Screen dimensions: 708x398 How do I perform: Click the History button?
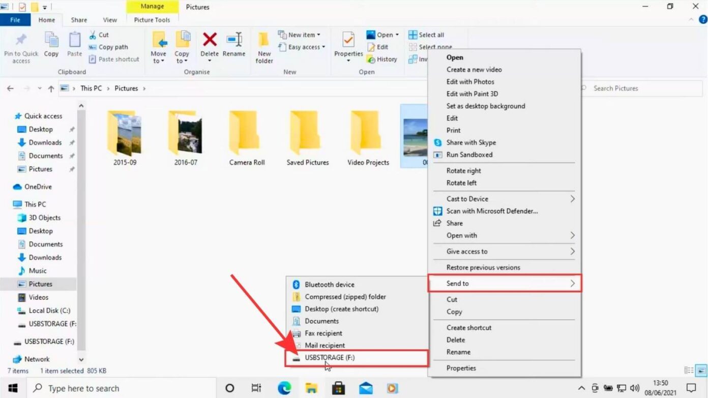coord(382,59)
